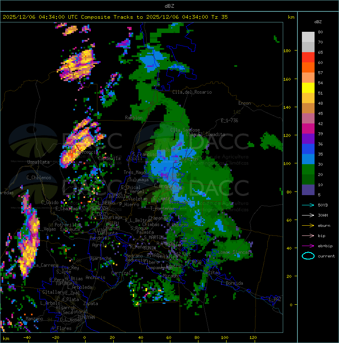Viewport: 339px width, 343px height.
Task: Click the Cacheuta map label
Action: (70, 229)
